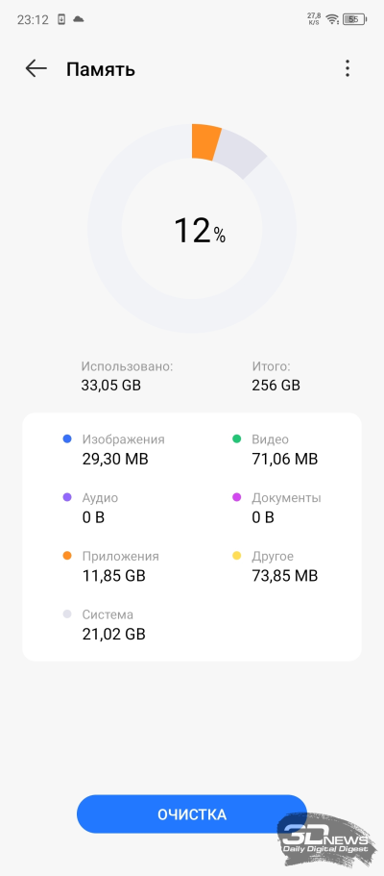Tap the 23:12 clock in status bar

coord(33,19)
